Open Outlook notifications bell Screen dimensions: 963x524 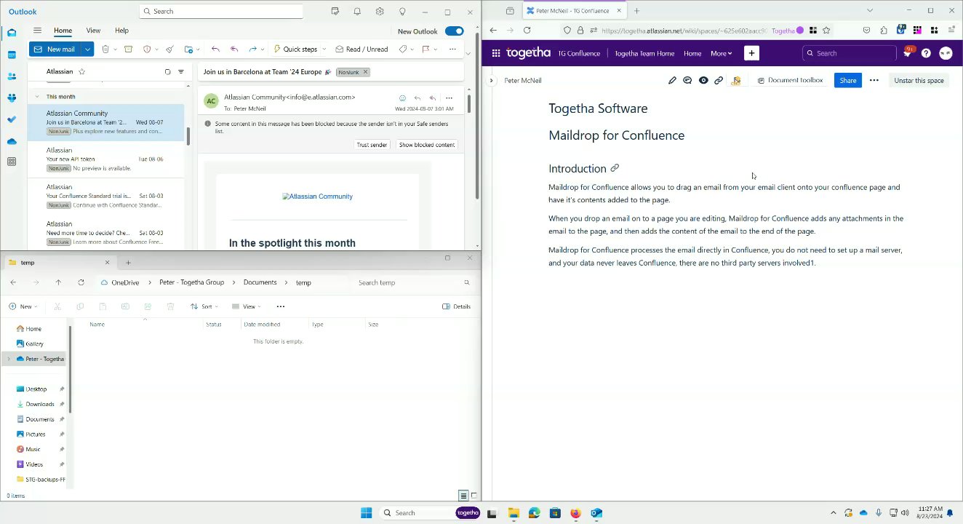click(357, 12)
